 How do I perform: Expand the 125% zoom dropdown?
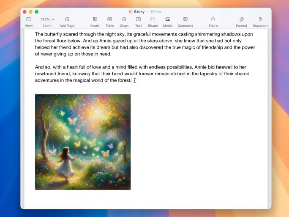click(x=47, y=19)
